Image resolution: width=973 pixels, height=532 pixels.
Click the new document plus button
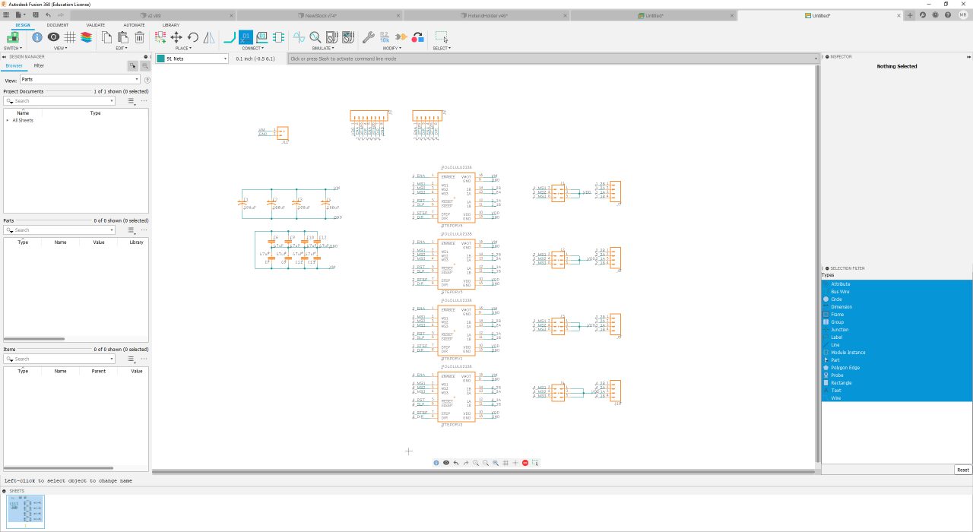tap(910, 15)
